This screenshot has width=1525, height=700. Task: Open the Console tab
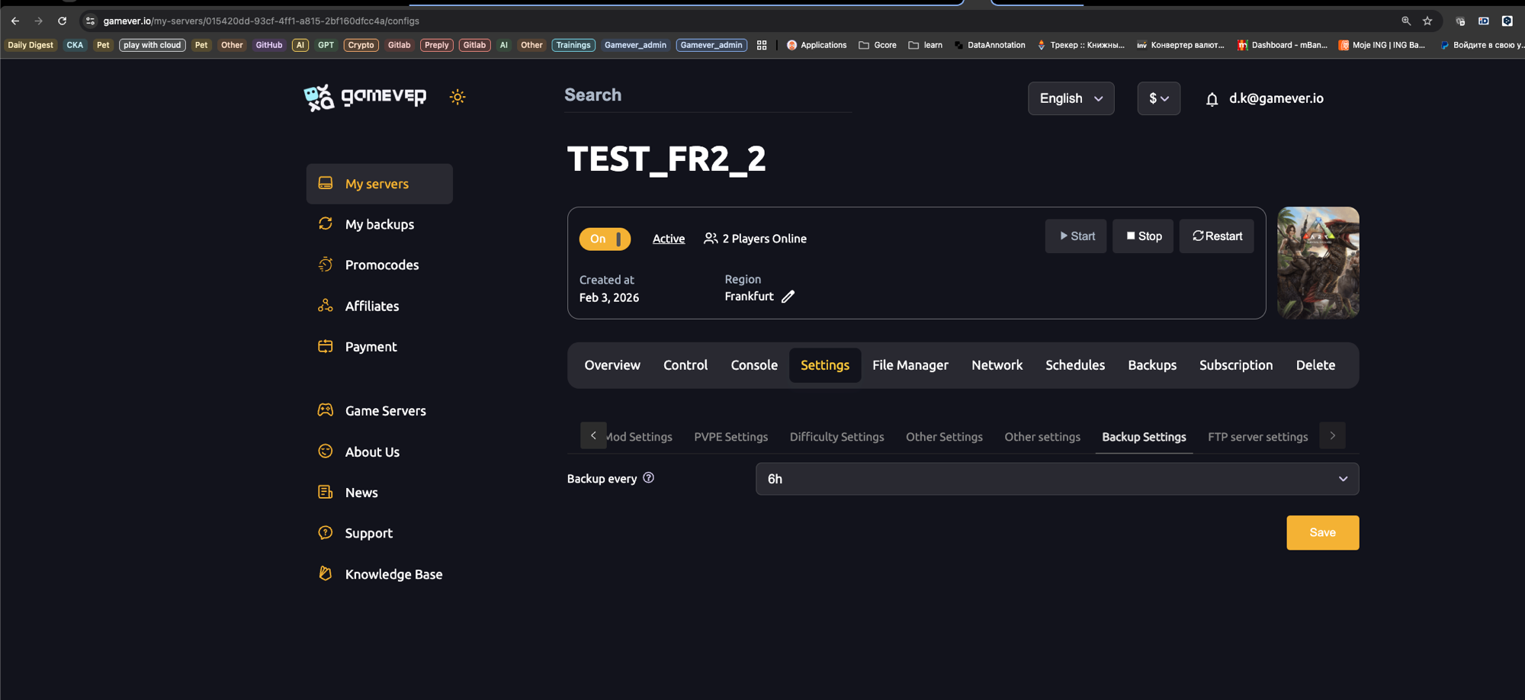pyautogui.click(x=754, y=365)
